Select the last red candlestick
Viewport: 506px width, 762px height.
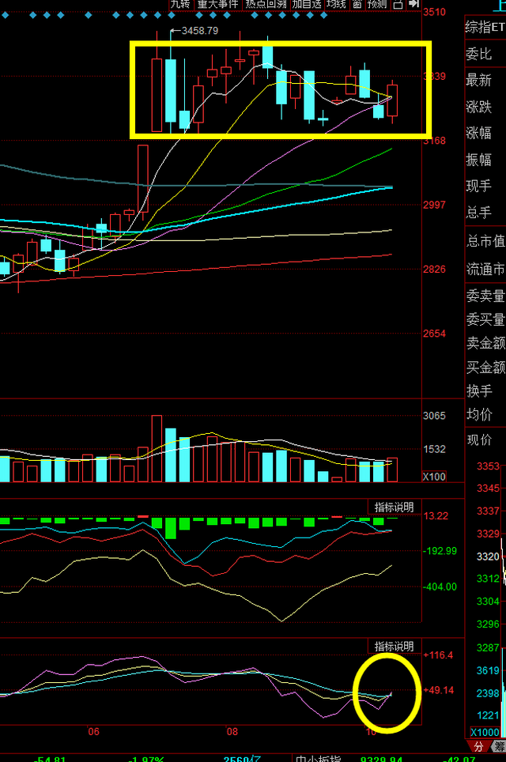coord(393,100)
